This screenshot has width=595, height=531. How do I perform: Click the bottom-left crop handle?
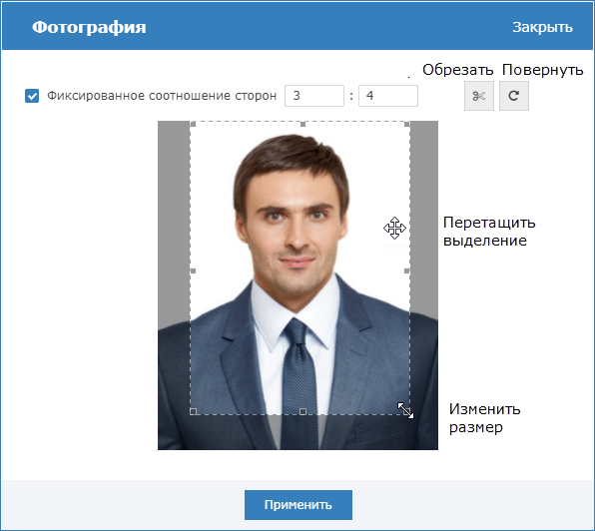[x=193, y=411]
